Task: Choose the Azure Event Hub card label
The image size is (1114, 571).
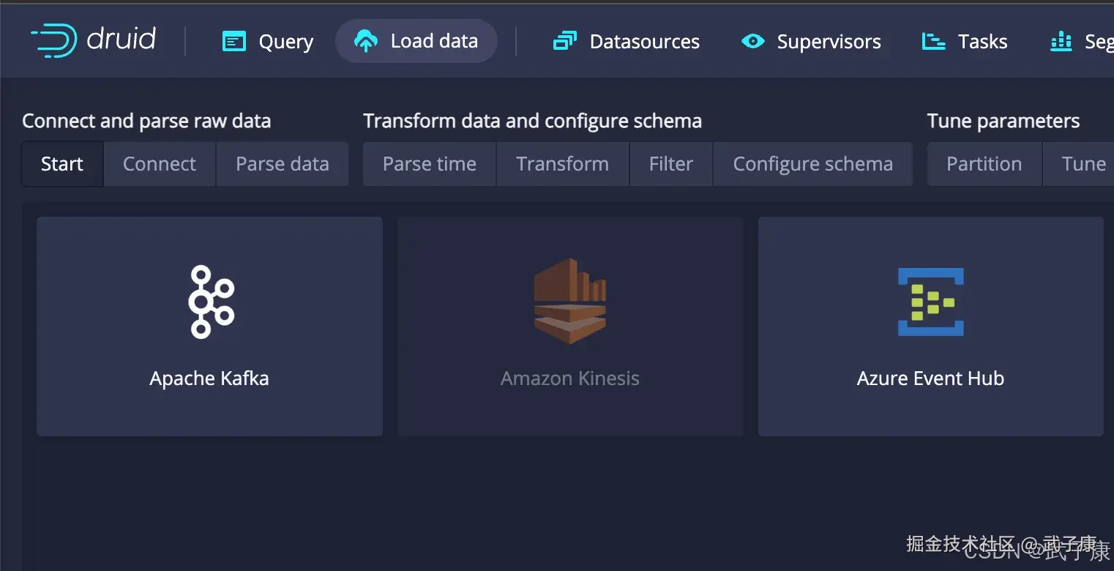Action: (930, 378)
